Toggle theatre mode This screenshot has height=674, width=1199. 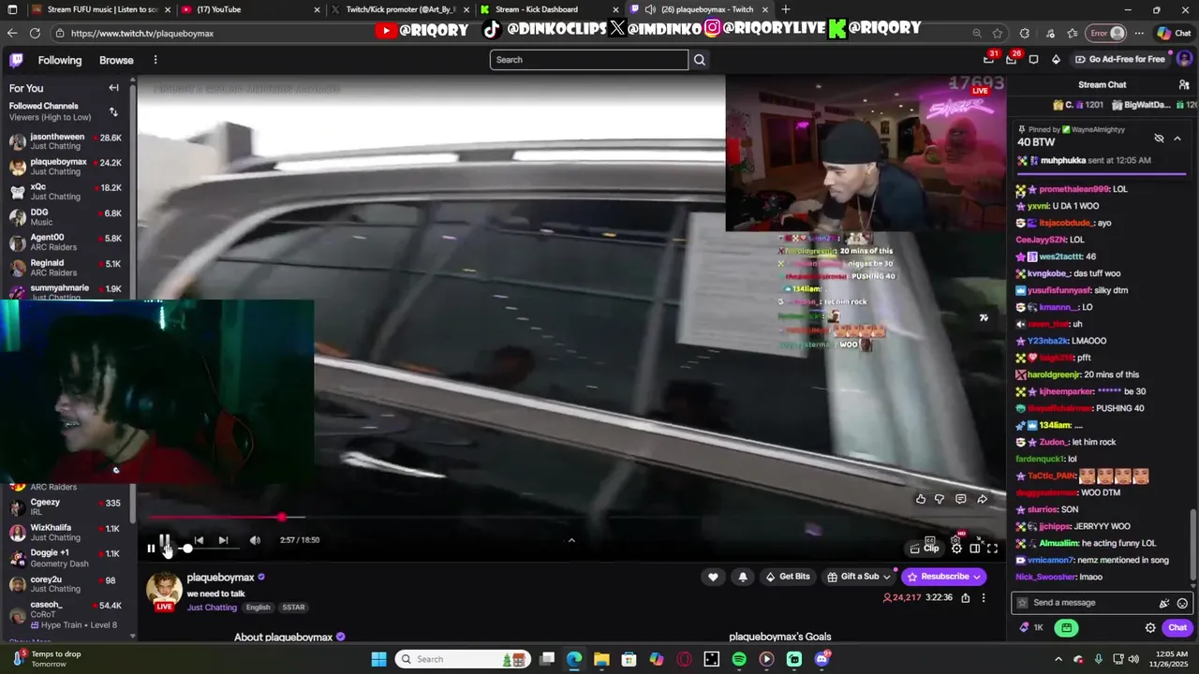coord(974,549)
